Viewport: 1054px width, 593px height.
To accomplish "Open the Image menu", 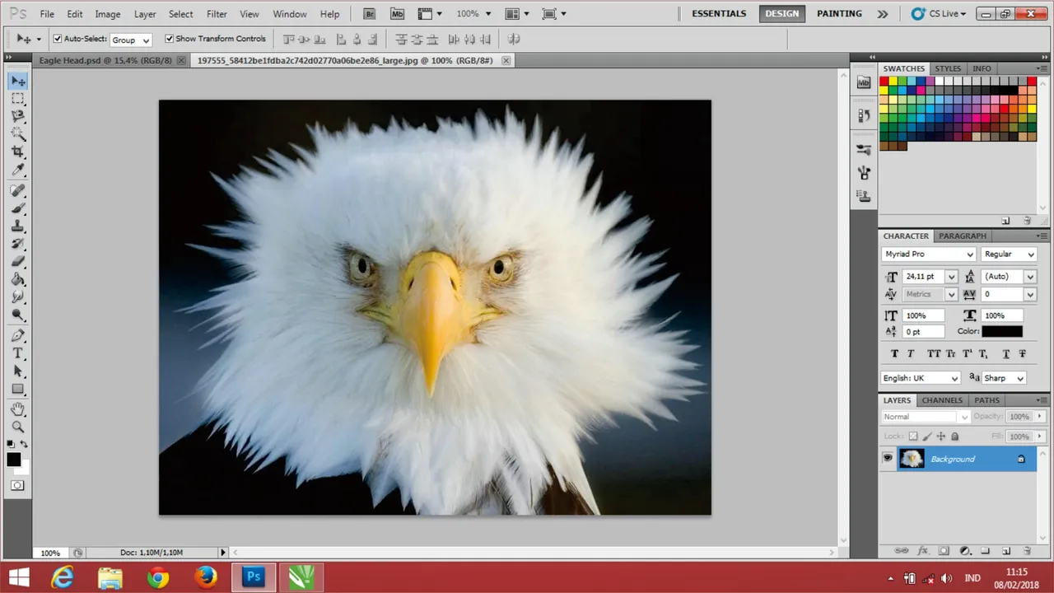I will tap(108, 14).
